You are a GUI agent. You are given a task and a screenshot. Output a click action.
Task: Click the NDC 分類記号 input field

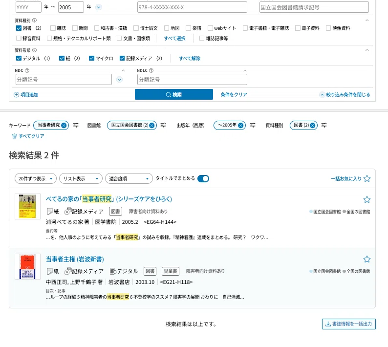[x=64, y=80]
